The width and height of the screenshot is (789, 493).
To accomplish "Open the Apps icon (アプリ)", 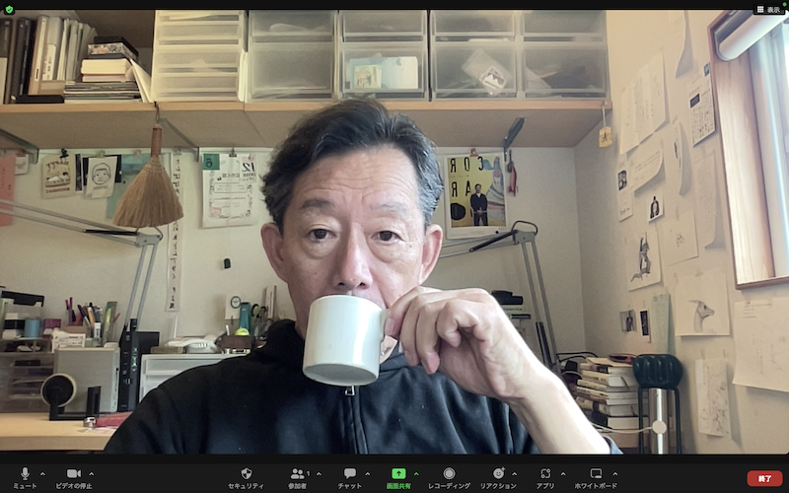I will tap(545, 474).
